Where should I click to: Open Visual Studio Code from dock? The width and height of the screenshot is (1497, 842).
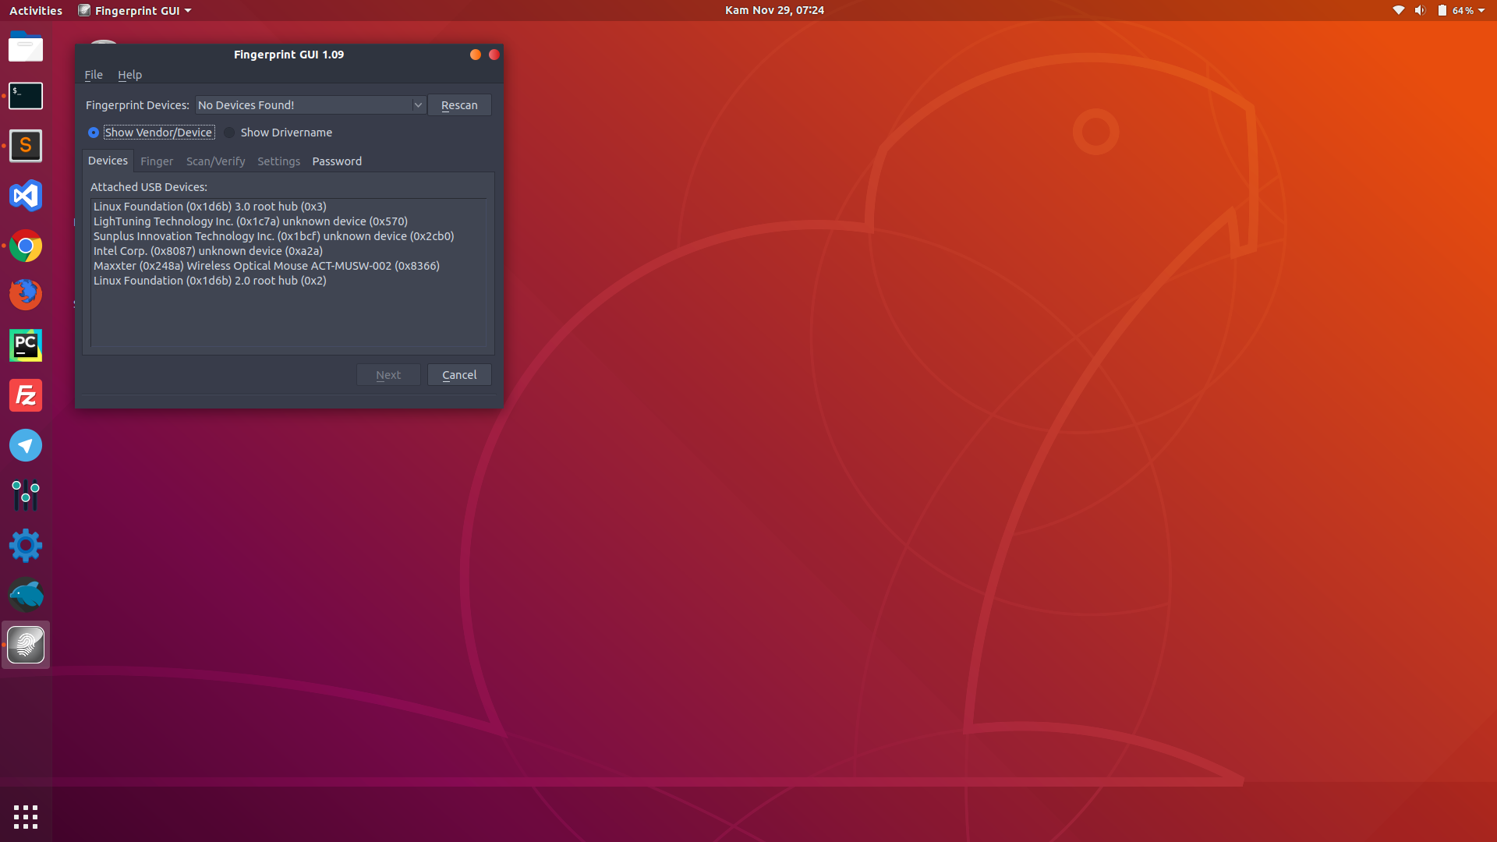pyautogui.click(x=26, y=194)
